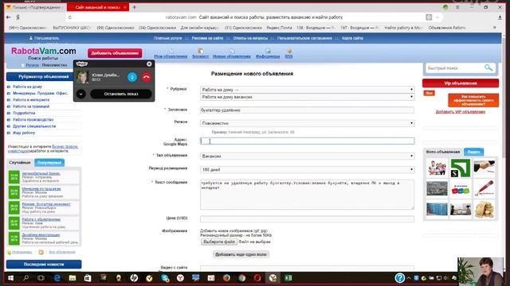This screenshot has height=286, width=510.
Task: Launch Edge from the taskbar
Action: coord(57,278)
